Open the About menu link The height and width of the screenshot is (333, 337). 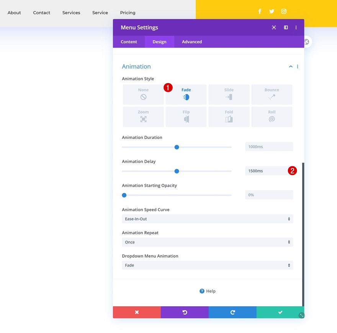click(14, 13)
